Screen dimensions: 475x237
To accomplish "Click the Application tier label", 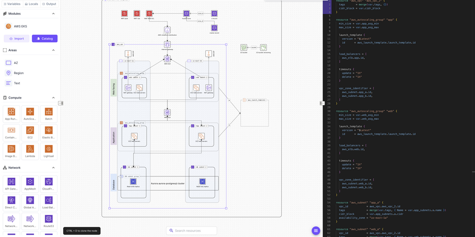I will click(x=114, y=136).
